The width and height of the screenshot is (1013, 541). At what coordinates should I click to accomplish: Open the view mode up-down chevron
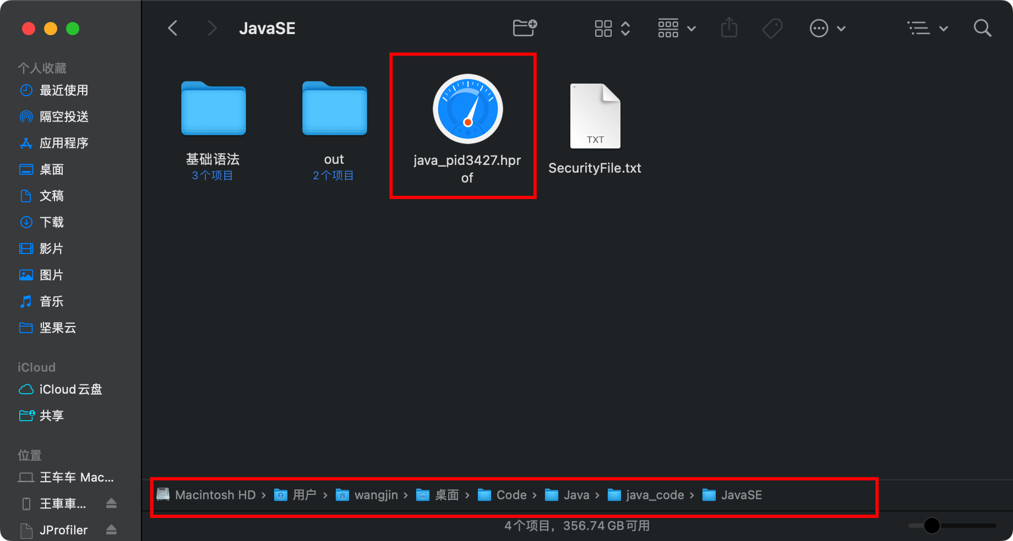tap(625, 28)
